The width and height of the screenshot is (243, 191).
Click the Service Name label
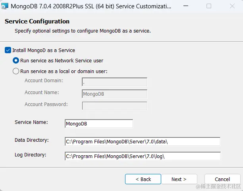tap(31, 122)
